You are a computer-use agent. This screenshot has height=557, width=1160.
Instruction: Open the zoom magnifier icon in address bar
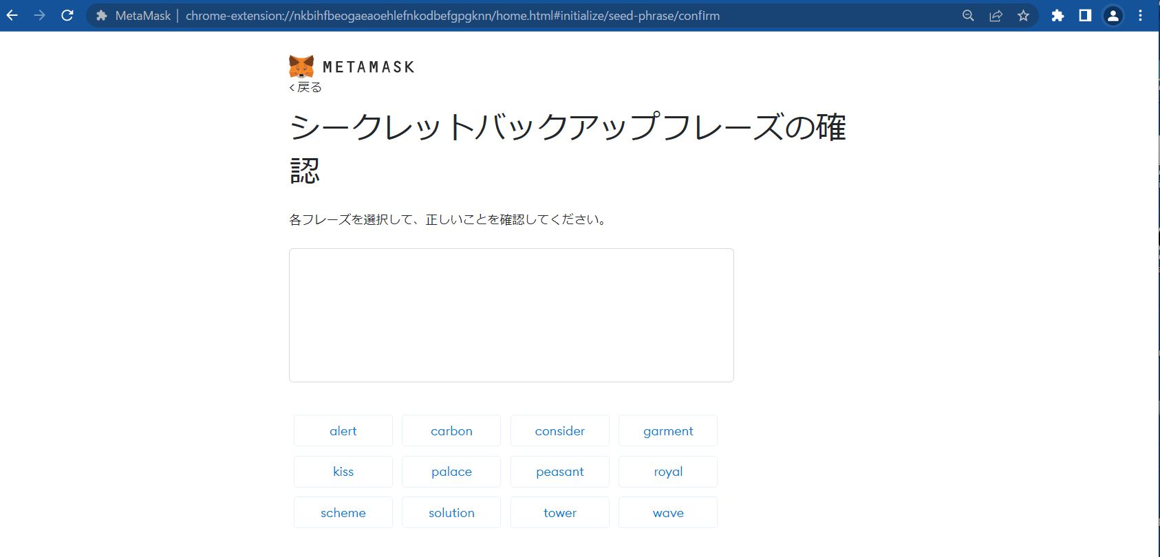click(968, 15)
